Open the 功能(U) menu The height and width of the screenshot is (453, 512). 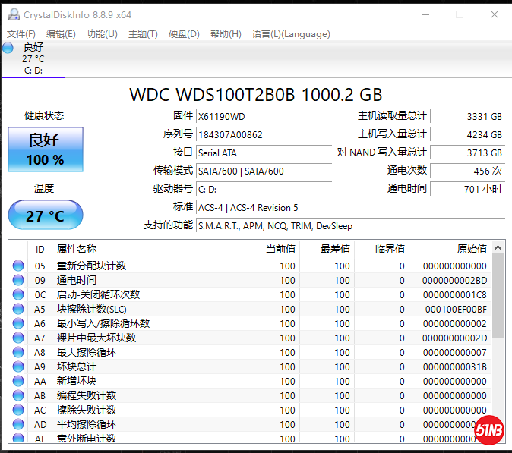pos(102,34)
